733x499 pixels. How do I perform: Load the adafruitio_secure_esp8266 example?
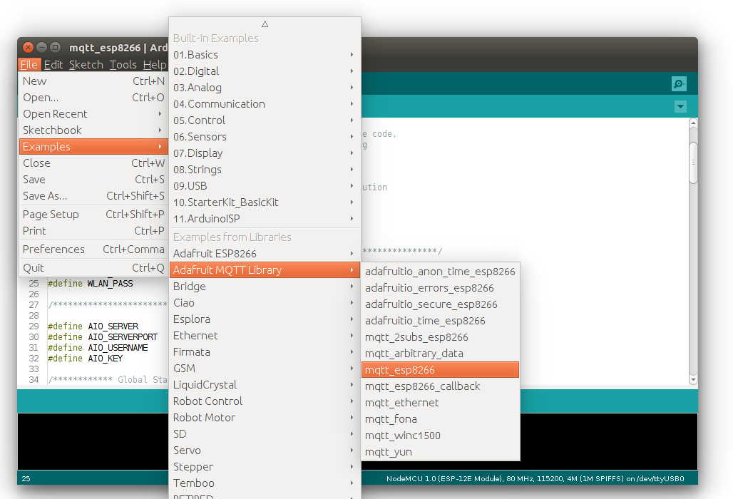[x=441, y=304]
